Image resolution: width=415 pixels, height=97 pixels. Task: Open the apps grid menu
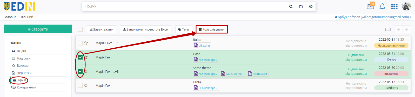click(x=394, y=6)
